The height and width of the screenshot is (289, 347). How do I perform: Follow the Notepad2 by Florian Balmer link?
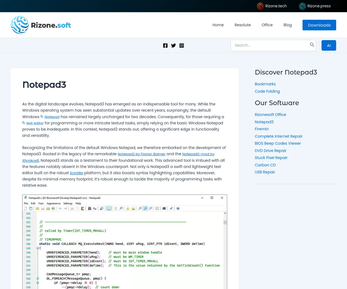(x=141, y=154)
